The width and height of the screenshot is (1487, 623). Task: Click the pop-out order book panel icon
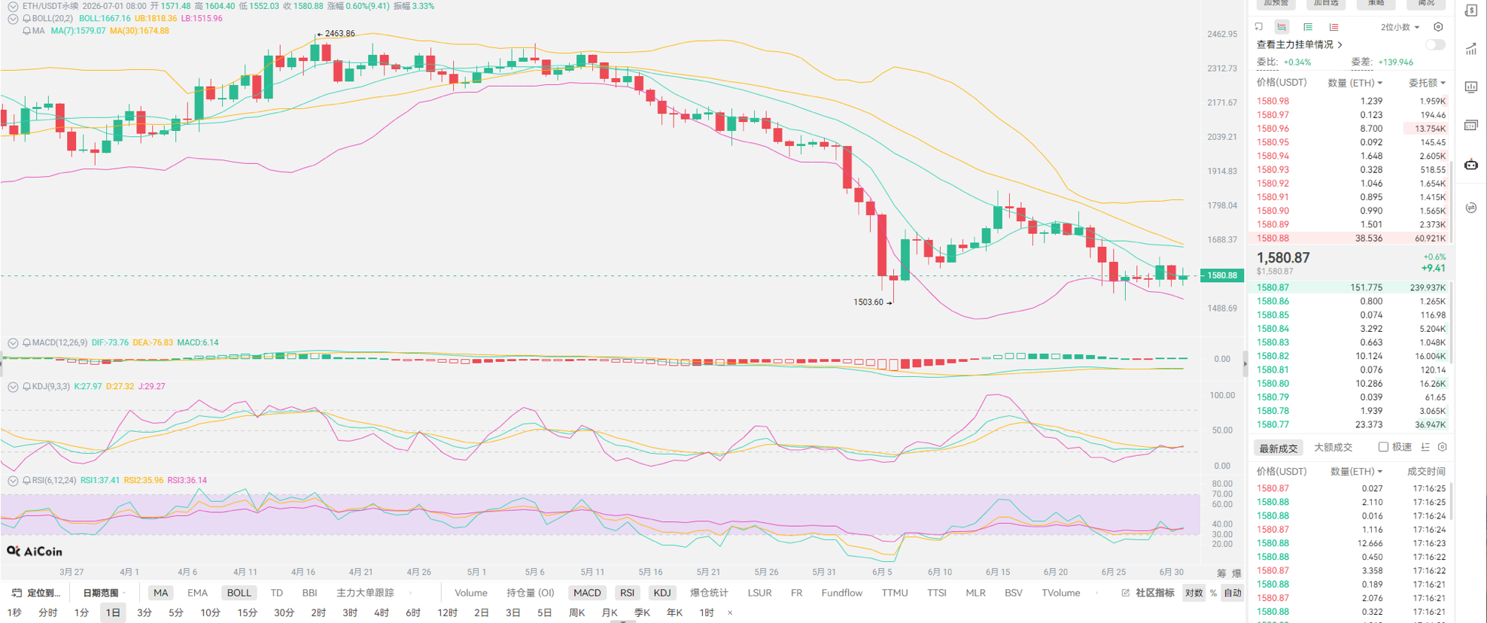pos(1259,27)
